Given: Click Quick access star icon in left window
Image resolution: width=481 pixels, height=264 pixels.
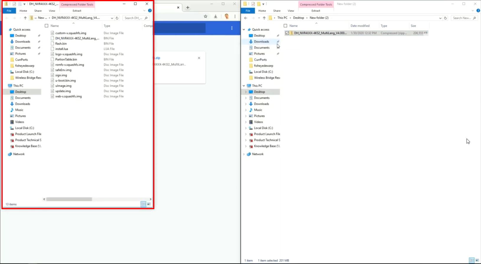Looking at the screenshot, I should tap(10, 29).
